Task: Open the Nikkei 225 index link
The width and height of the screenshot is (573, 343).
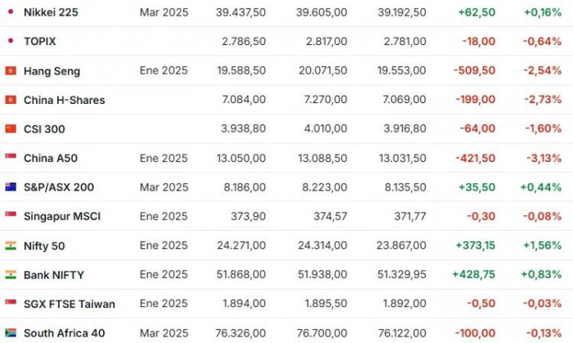Action: [51, 12]
